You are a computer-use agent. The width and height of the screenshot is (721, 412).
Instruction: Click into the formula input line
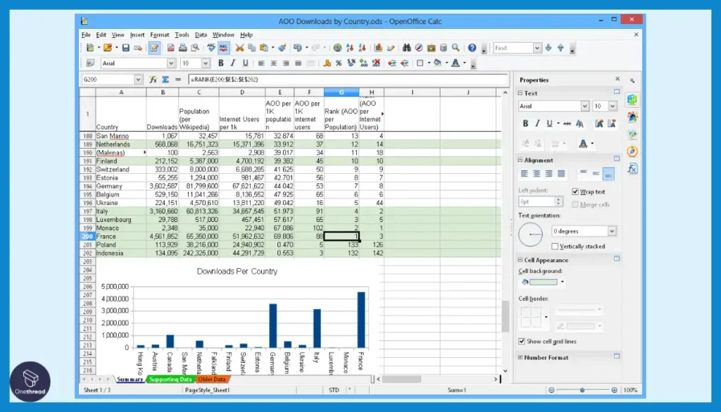[x=348, y=80]
